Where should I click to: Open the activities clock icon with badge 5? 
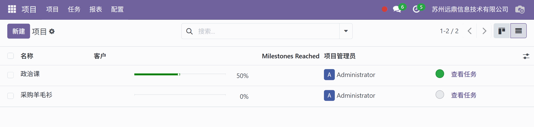[x=416, y=9]
